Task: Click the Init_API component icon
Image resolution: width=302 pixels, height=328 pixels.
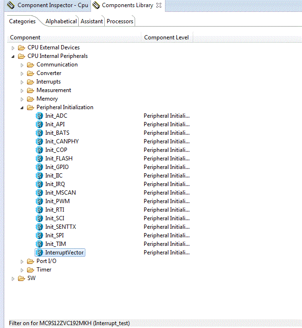Action: [39, 124]
